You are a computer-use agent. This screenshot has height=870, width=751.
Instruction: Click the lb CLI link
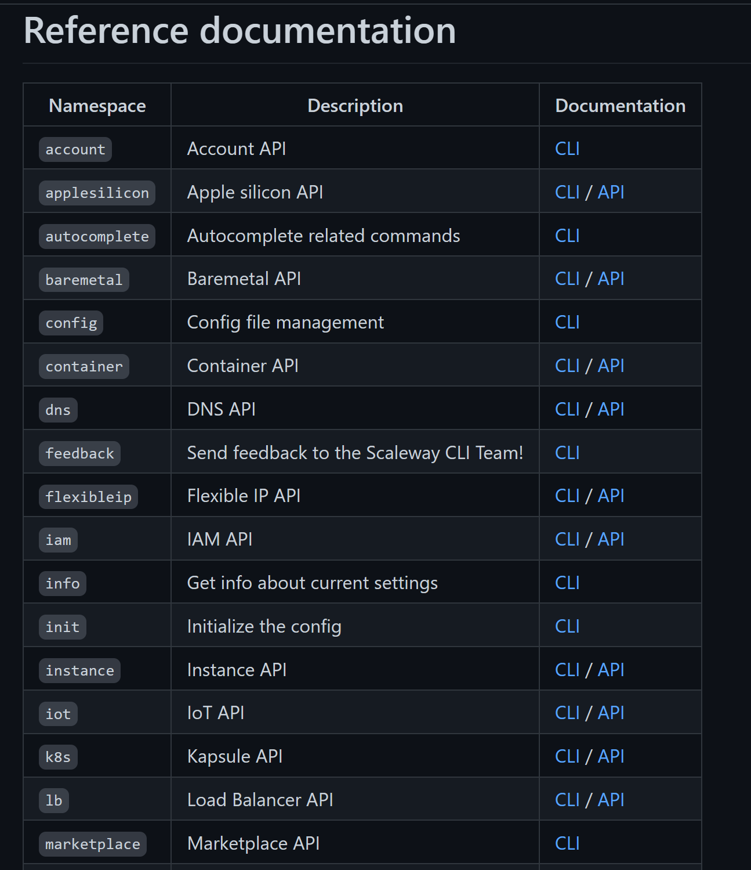pos(567,800)
